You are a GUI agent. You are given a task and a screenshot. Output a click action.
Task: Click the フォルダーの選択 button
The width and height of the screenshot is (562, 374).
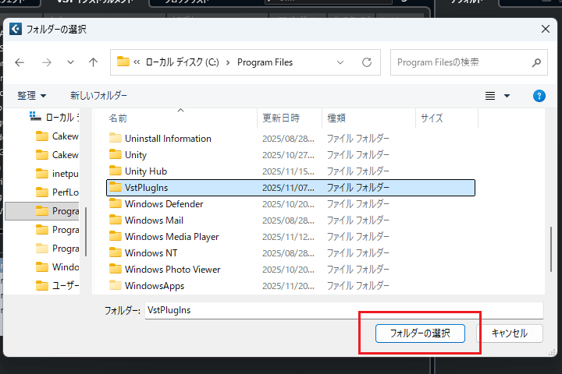420,333
